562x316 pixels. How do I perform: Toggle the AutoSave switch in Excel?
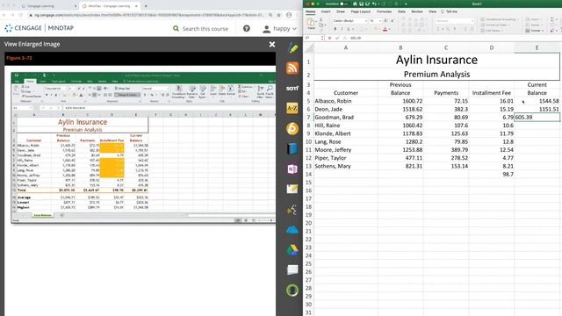(x=343, y=4)
